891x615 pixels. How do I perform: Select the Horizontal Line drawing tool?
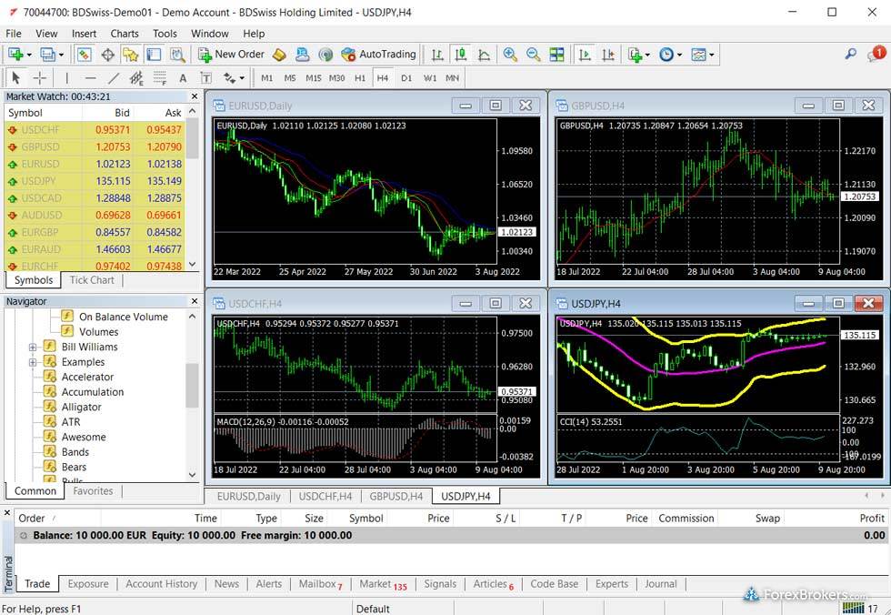(x=90, y=78)
